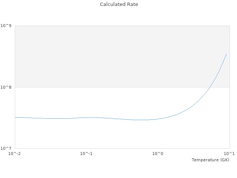Click the 10^0 x-axis tick label
Viewport: 237px width, 178px height.
point(158,154)
